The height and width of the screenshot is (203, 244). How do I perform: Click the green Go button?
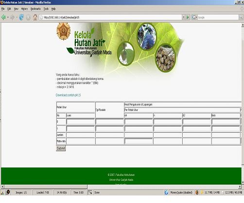[x=188, y=17]
